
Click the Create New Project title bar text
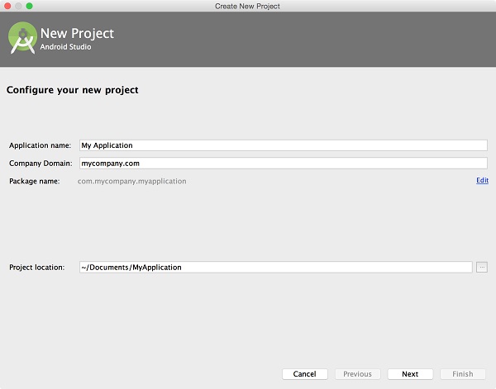click(x=247, y=7)
